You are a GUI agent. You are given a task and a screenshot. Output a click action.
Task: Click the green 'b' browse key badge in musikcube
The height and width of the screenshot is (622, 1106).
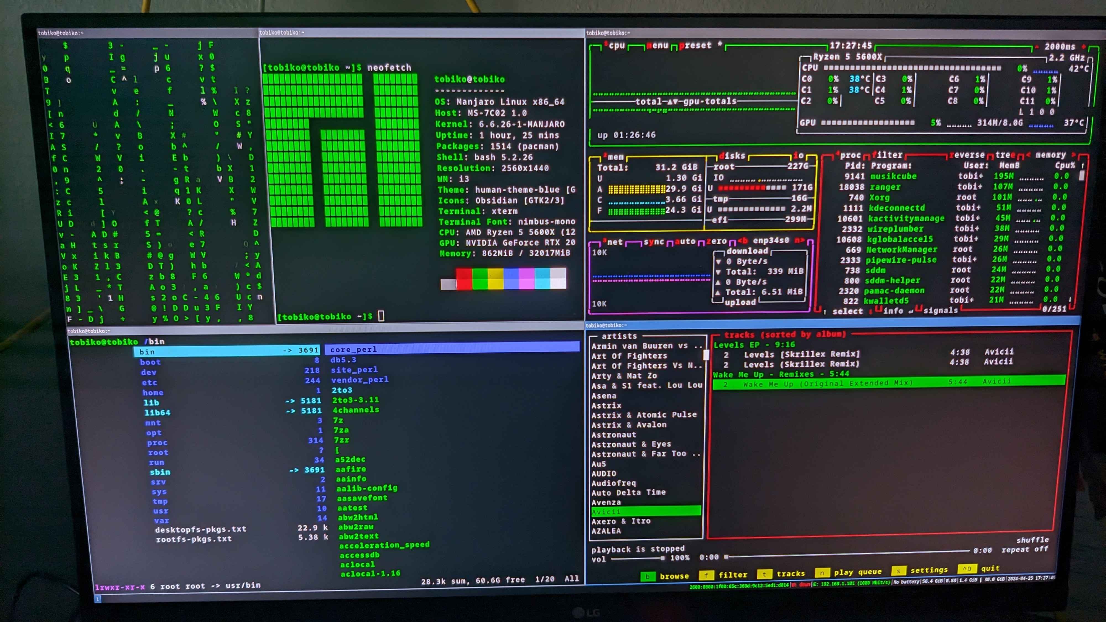pos(648,576)
